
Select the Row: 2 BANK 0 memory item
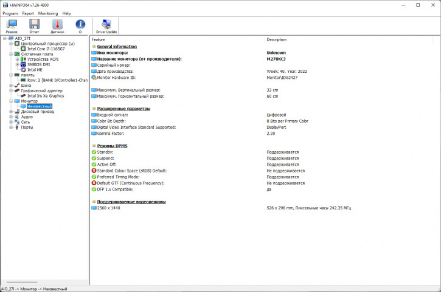pos(57,80)
